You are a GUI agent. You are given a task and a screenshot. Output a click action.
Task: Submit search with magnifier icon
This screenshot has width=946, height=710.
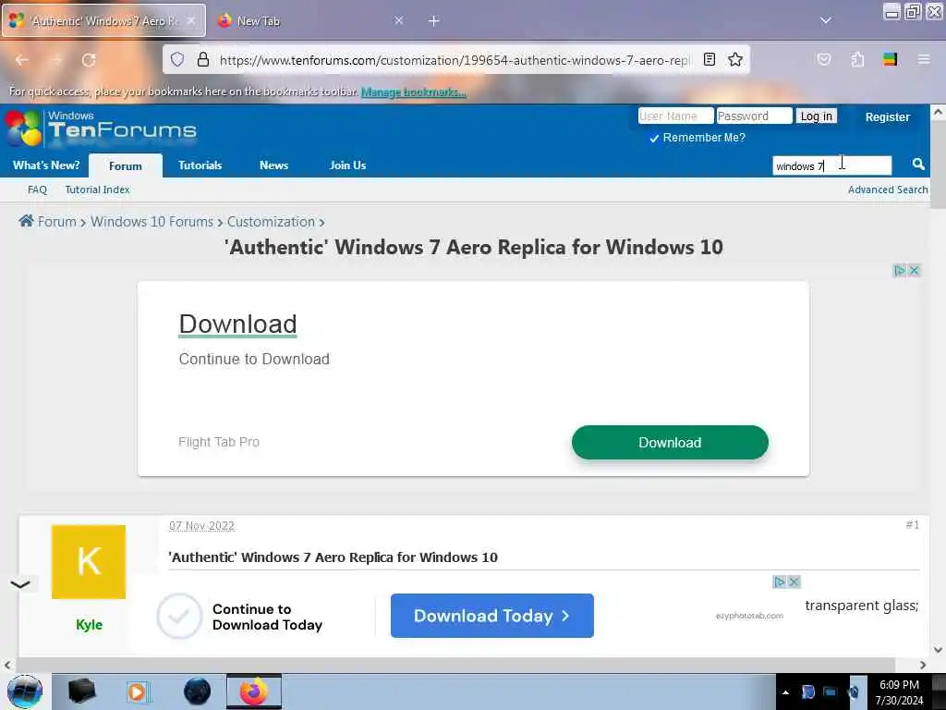[918, 165]
